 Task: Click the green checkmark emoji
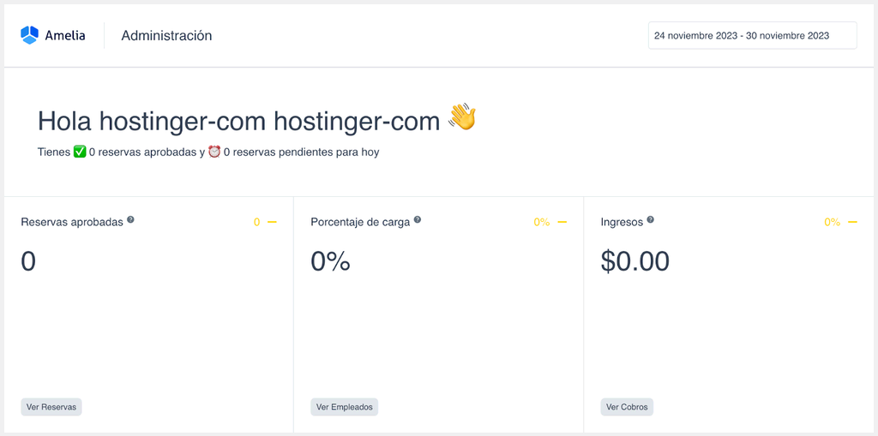(80, 152)
